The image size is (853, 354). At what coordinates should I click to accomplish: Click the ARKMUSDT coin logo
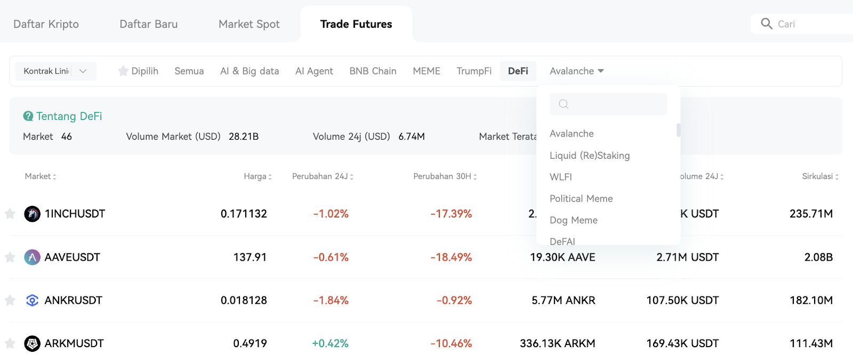(33, 344)
